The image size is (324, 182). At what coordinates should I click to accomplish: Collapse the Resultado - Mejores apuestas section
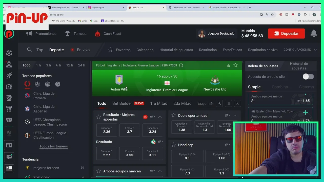160,117
